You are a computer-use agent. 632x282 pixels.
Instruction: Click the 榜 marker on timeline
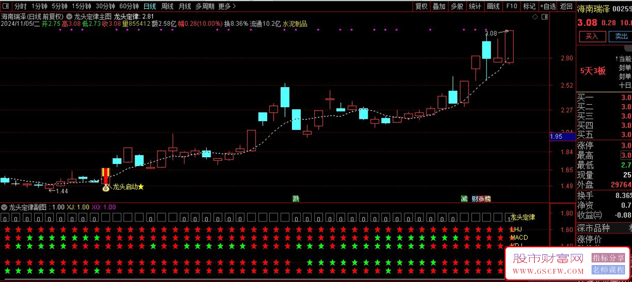click(488, 198)
